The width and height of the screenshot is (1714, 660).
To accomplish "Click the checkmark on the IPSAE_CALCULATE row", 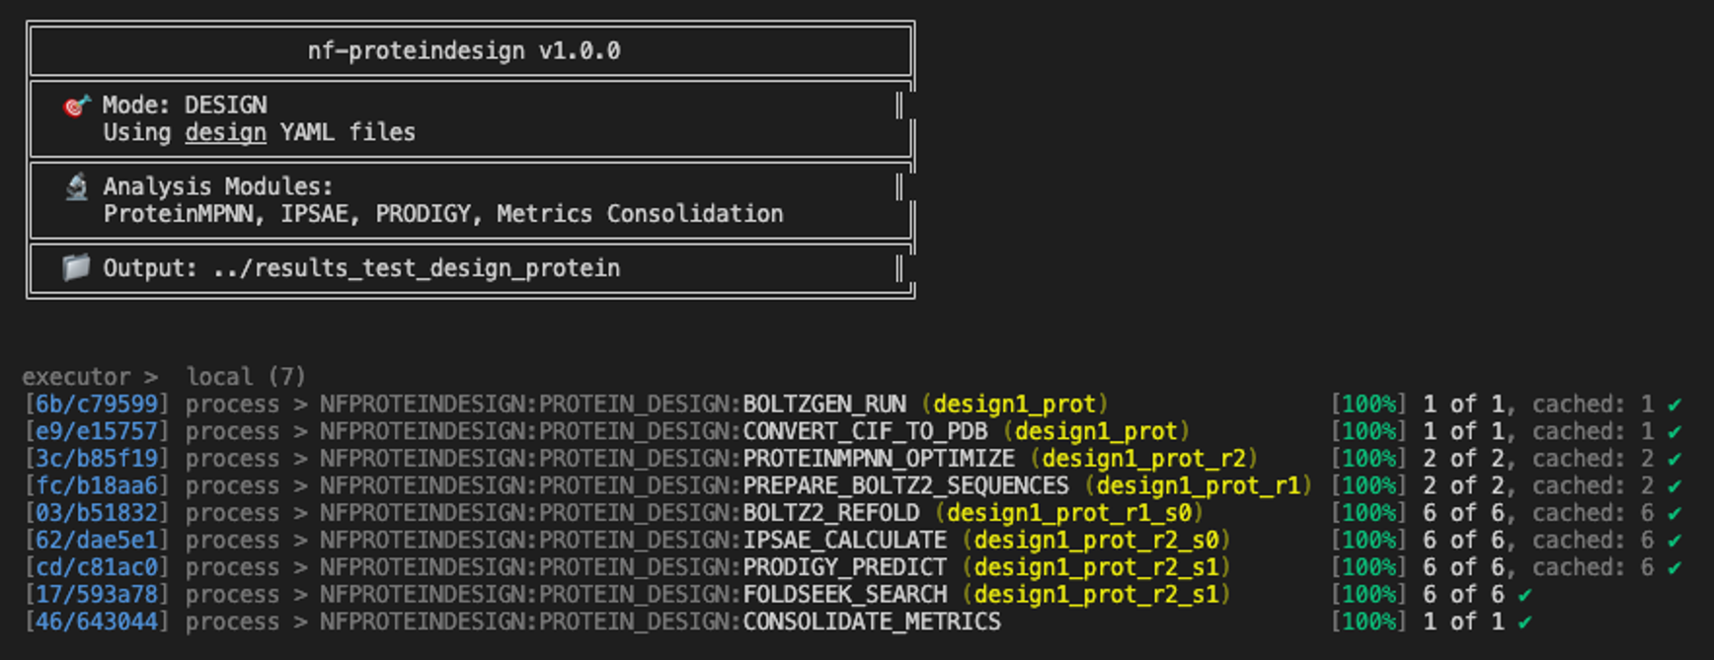I will (1675, 541).
